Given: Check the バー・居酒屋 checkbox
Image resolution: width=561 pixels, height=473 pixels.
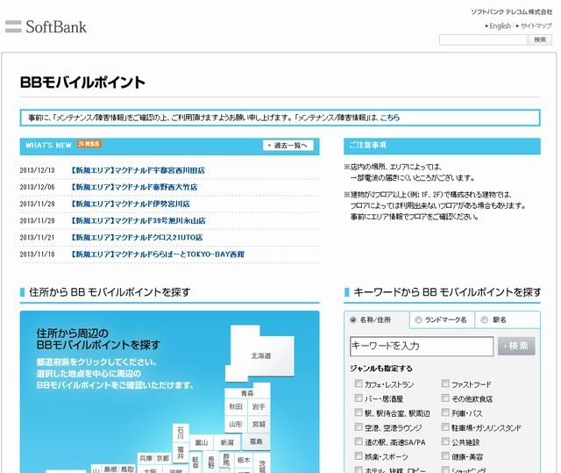Looking at the screenshot, I should (359, 398).
